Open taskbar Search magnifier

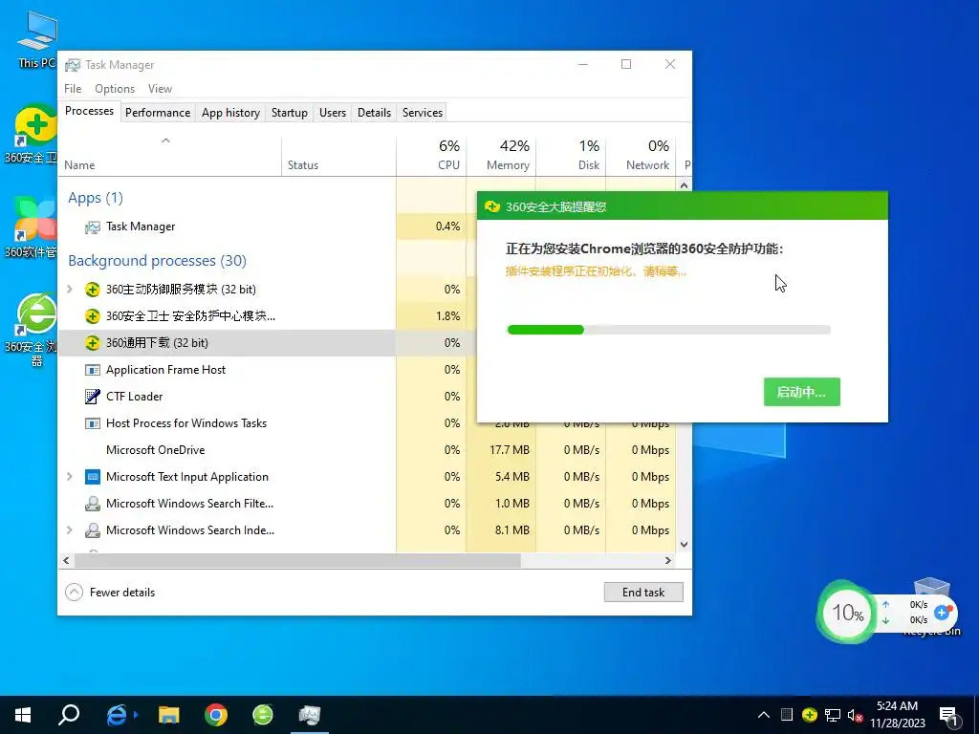tap(69, 715)
